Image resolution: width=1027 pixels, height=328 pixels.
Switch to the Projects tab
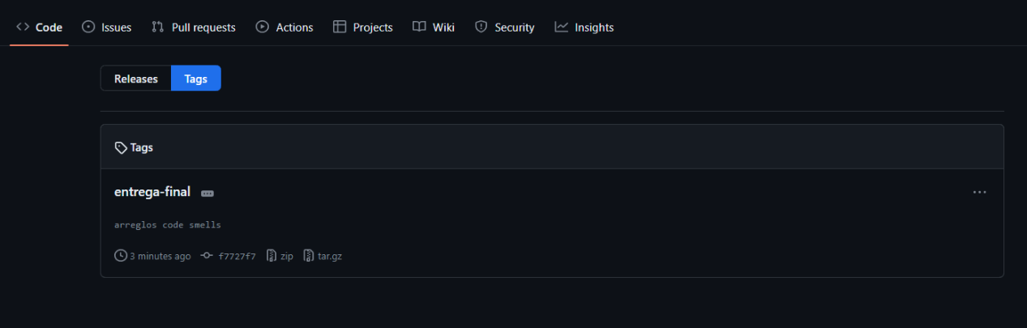363,27
